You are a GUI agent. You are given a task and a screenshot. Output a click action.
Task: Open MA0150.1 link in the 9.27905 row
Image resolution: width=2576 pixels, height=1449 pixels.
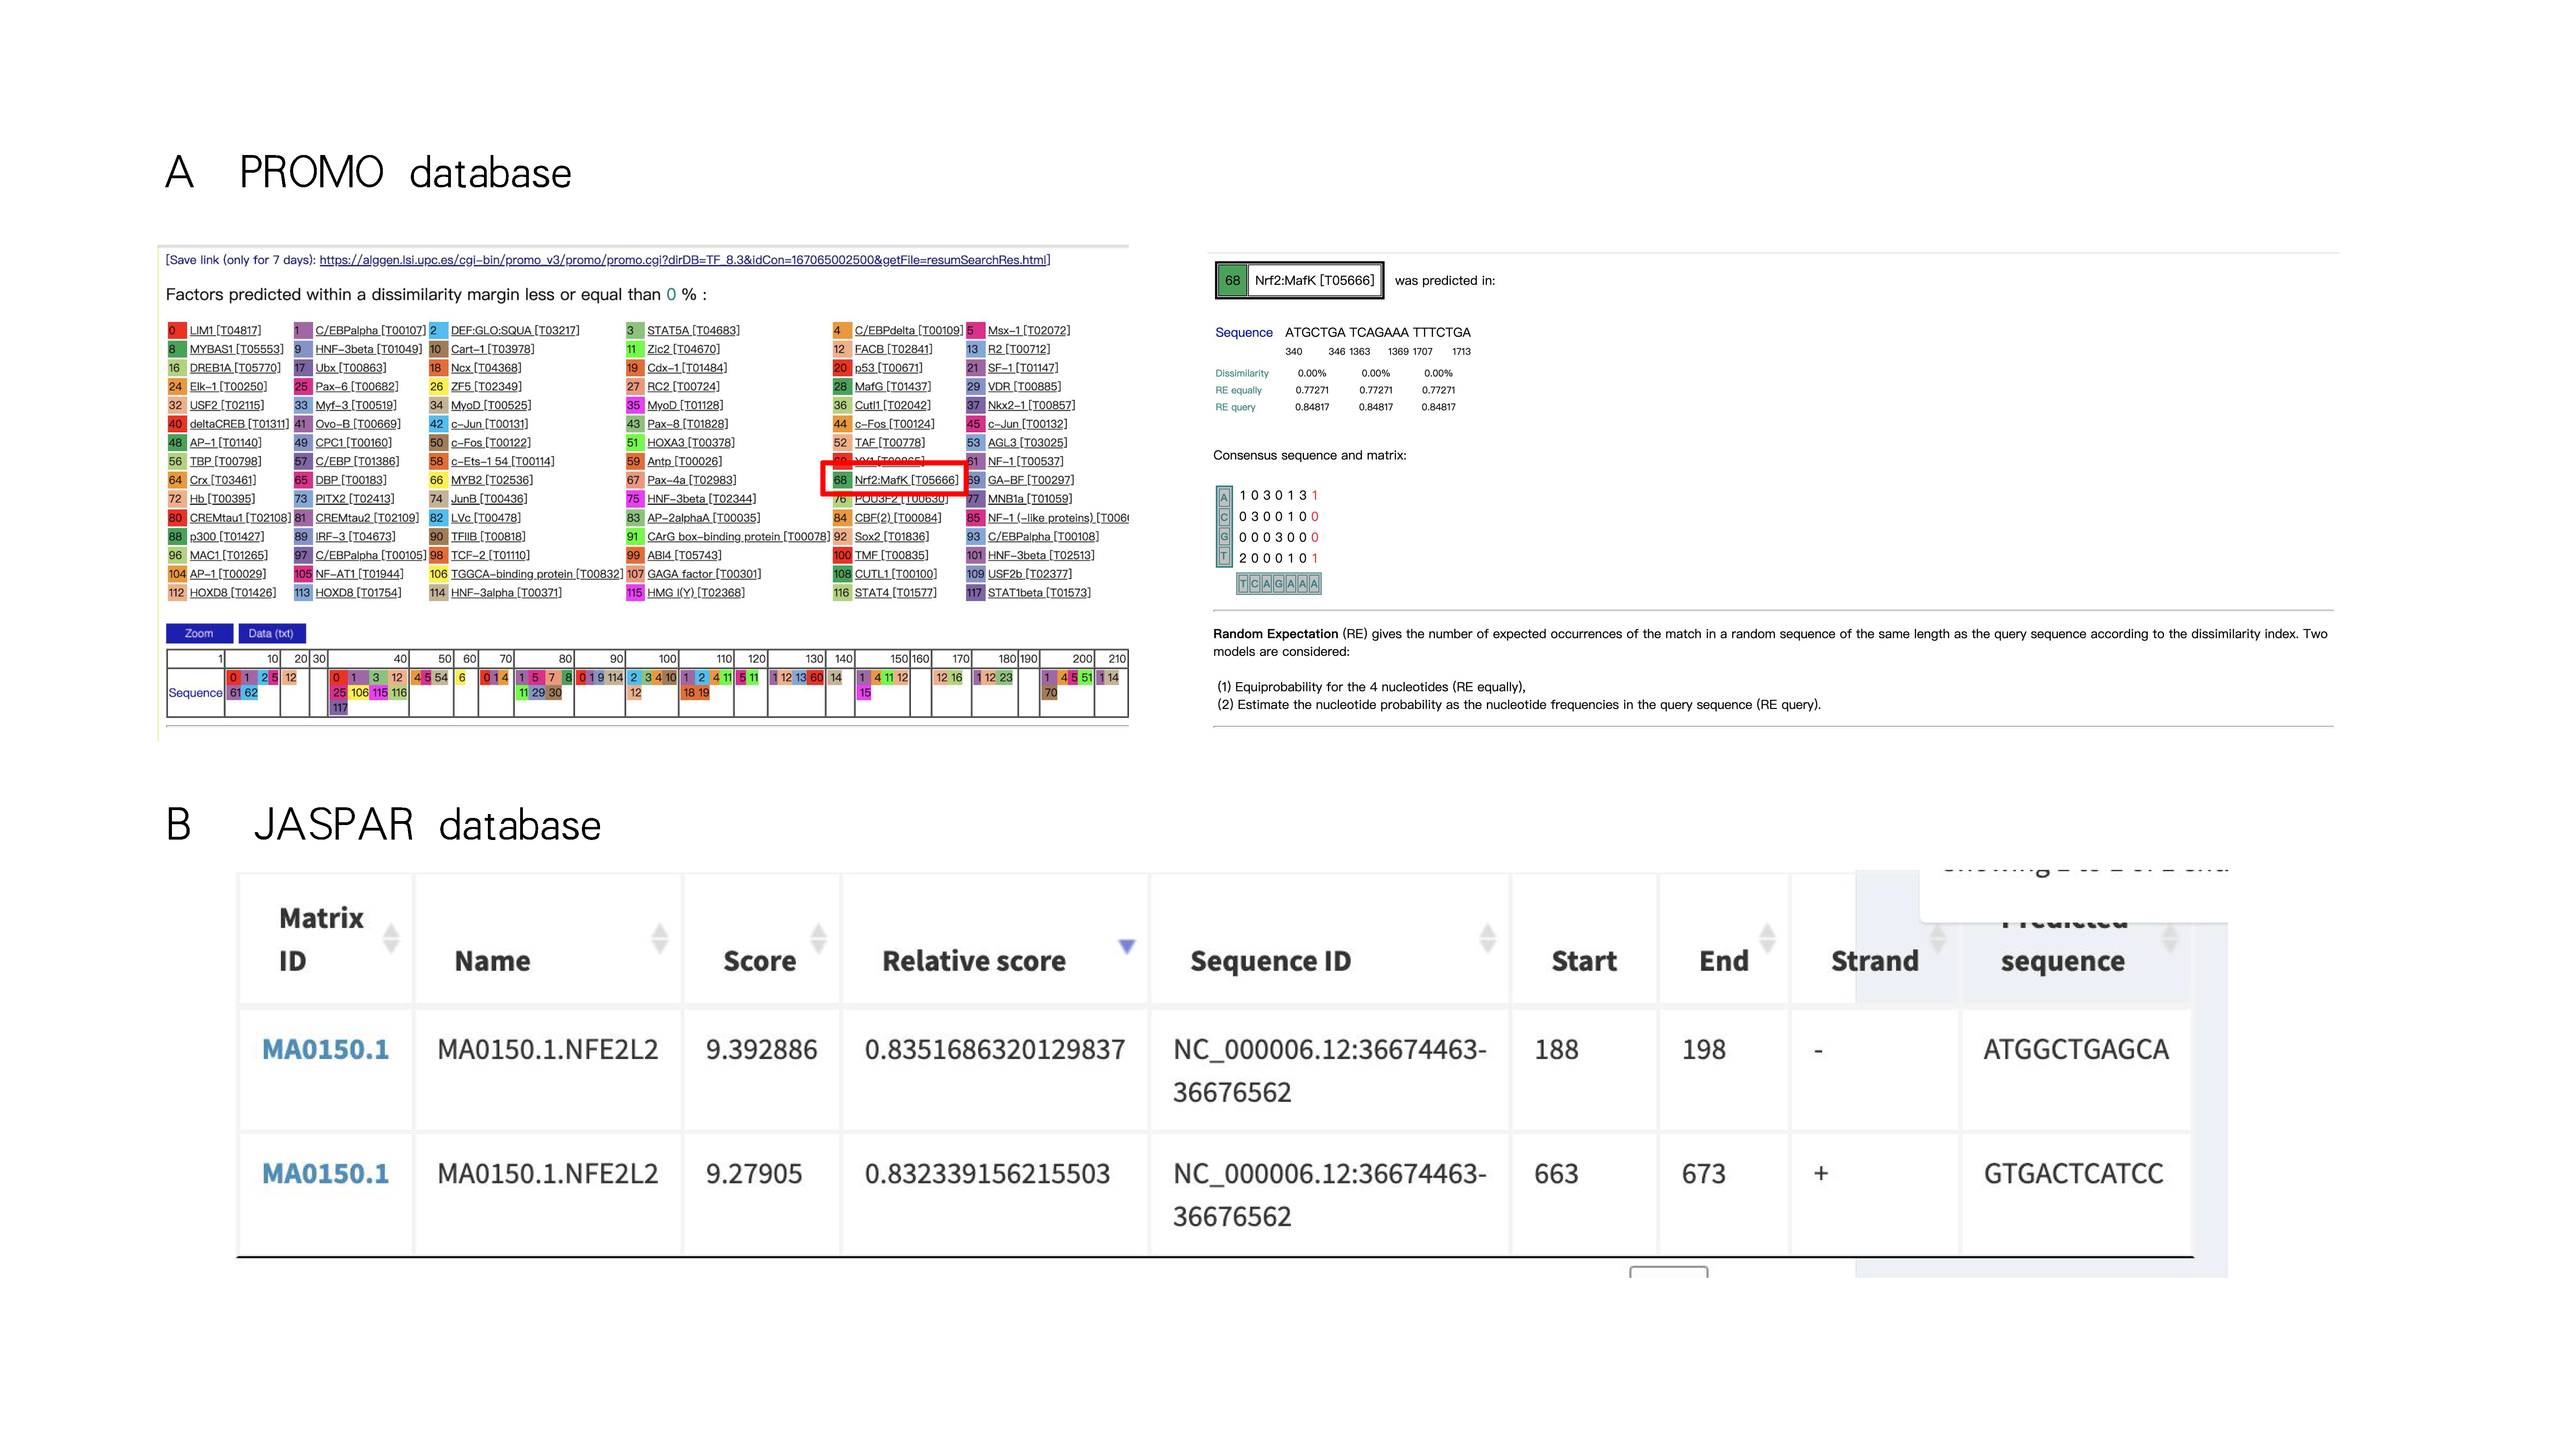point(325,1173)
